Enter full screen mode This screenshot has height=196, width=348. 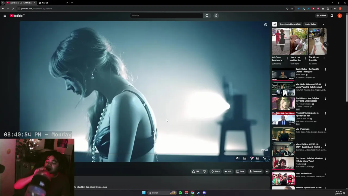tap(264, 158)
